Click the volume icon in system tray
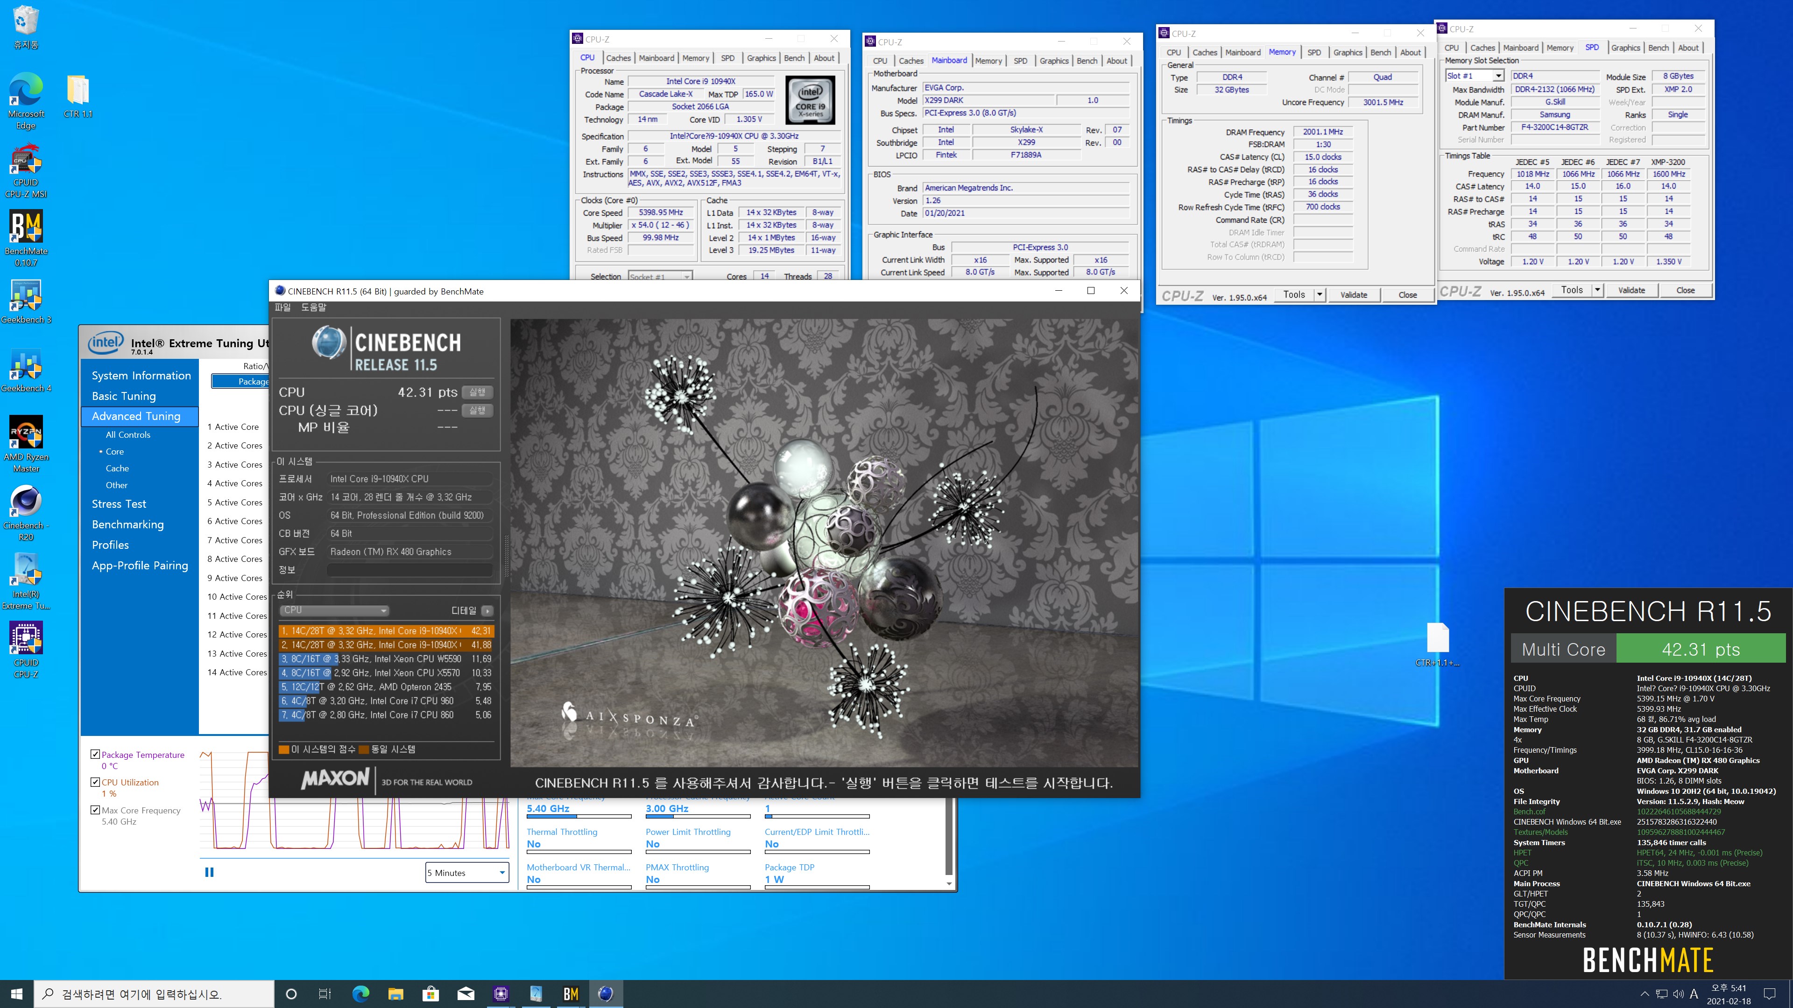1793x1008 pixels. click(1678, 994)
